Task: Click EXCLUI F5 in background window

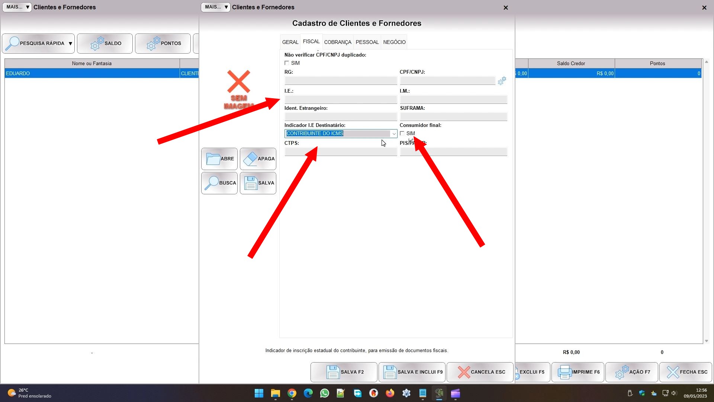Action: (x=533, y=372)
